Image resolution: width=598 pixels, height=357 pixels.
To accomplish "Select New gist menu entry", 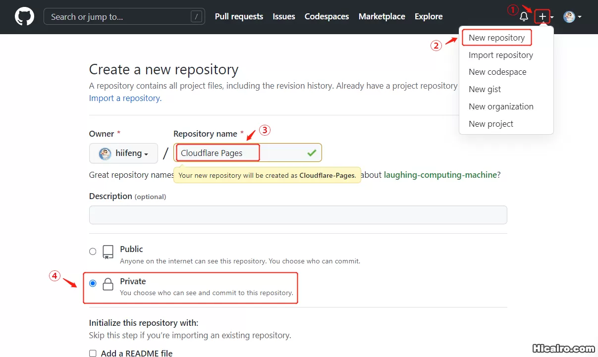I will pos(485,89).
